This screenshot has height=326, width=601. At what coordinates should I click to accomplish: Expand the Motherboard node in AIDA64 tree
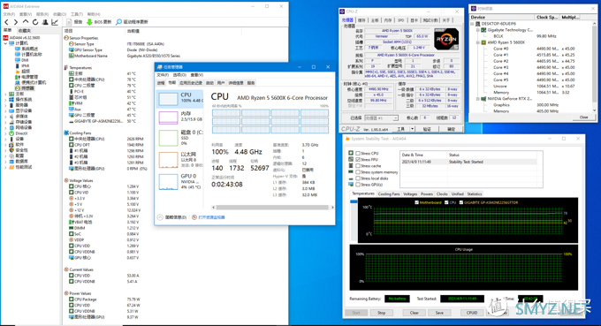5,94
